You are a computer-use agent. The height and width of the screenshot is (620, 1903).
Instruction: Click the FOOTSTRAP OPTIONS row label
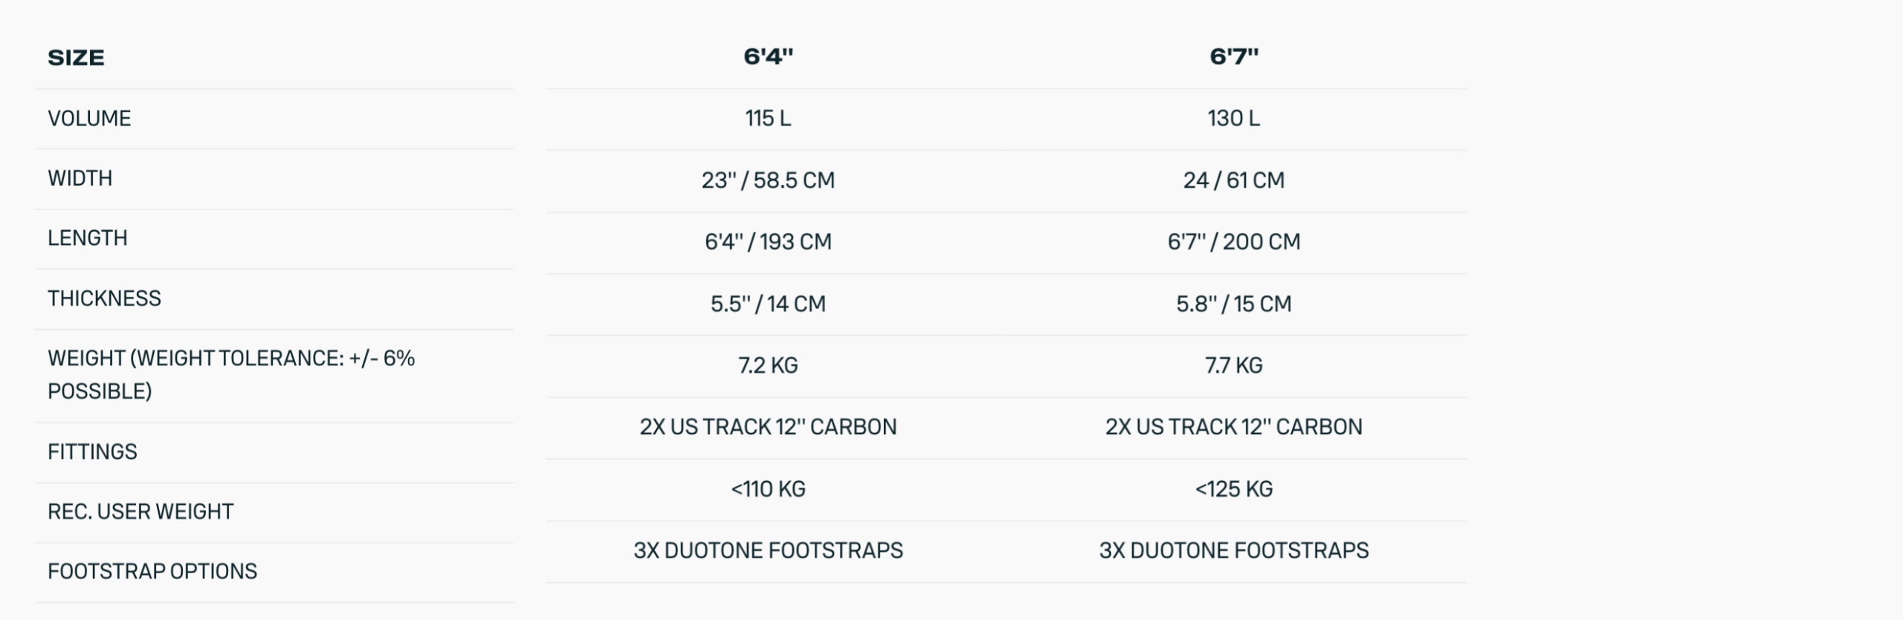pos(152,572)
